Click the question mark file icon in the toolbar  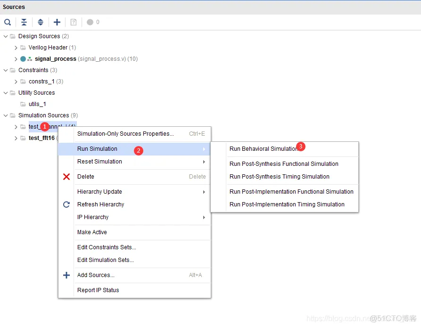(x=73, y=22)
